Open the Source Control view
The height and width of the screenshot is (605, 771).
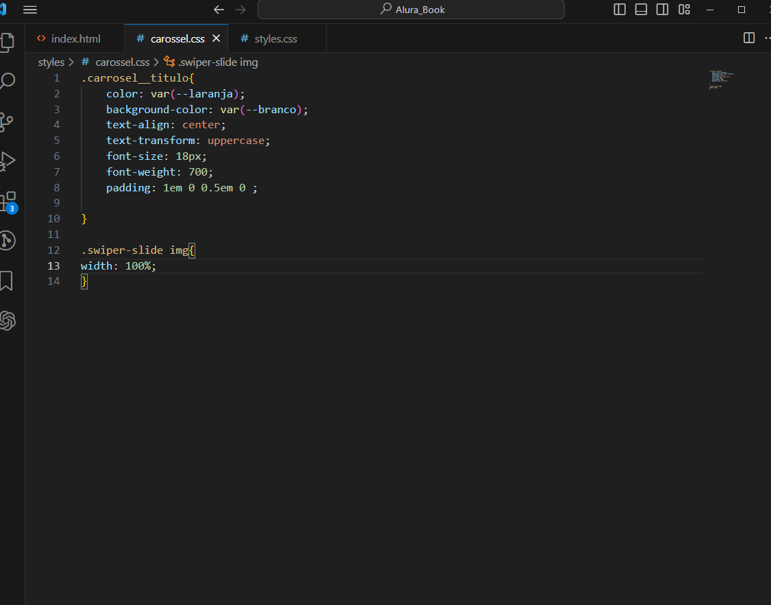(6, 122)
